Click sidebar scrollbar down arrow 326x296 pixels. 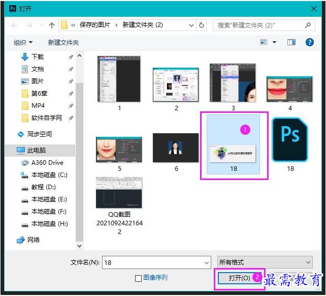[79, 246]
